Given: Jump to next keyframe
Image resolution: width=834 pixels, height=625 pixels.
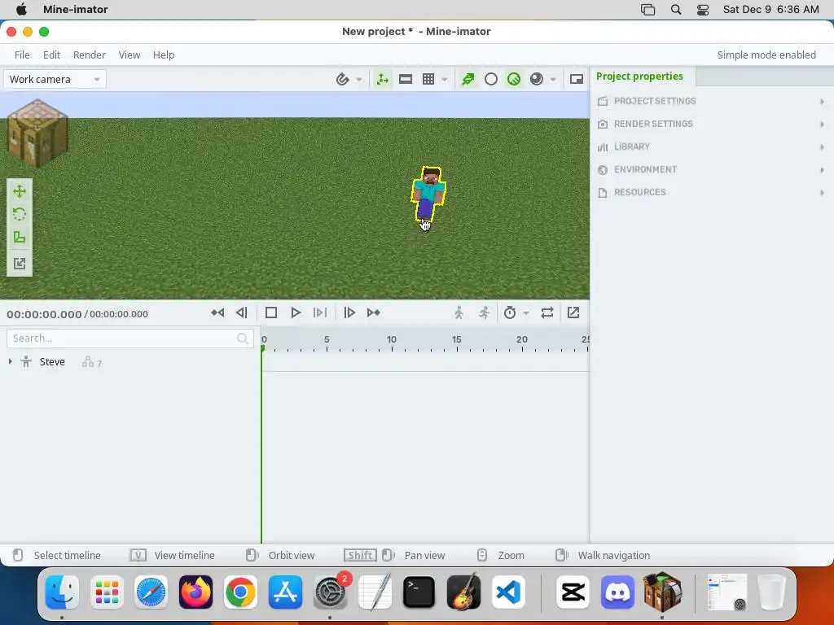Looking at the screenshot, I should (x=373, y=313).
